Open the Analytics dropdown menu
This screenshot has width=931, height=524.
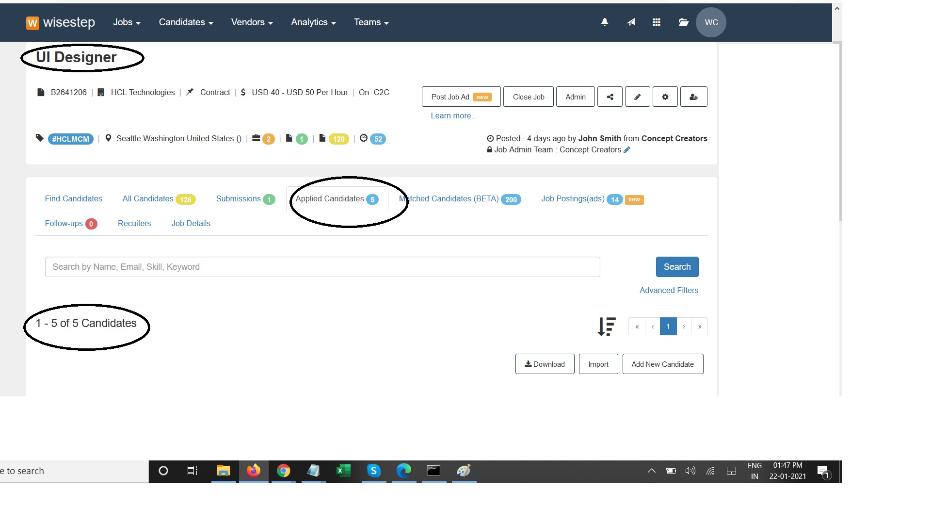pos(313,22)
